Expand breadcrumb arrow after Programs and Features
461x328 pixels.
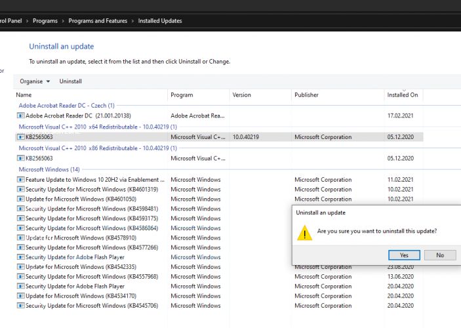132,21
